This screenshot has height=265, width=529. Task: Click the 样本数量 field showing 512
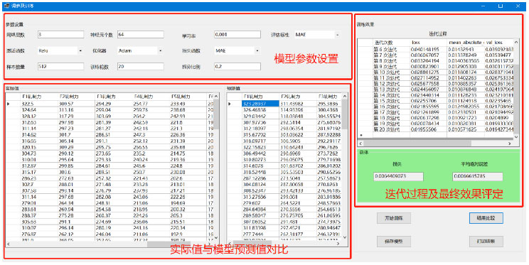tap(60, 66)
